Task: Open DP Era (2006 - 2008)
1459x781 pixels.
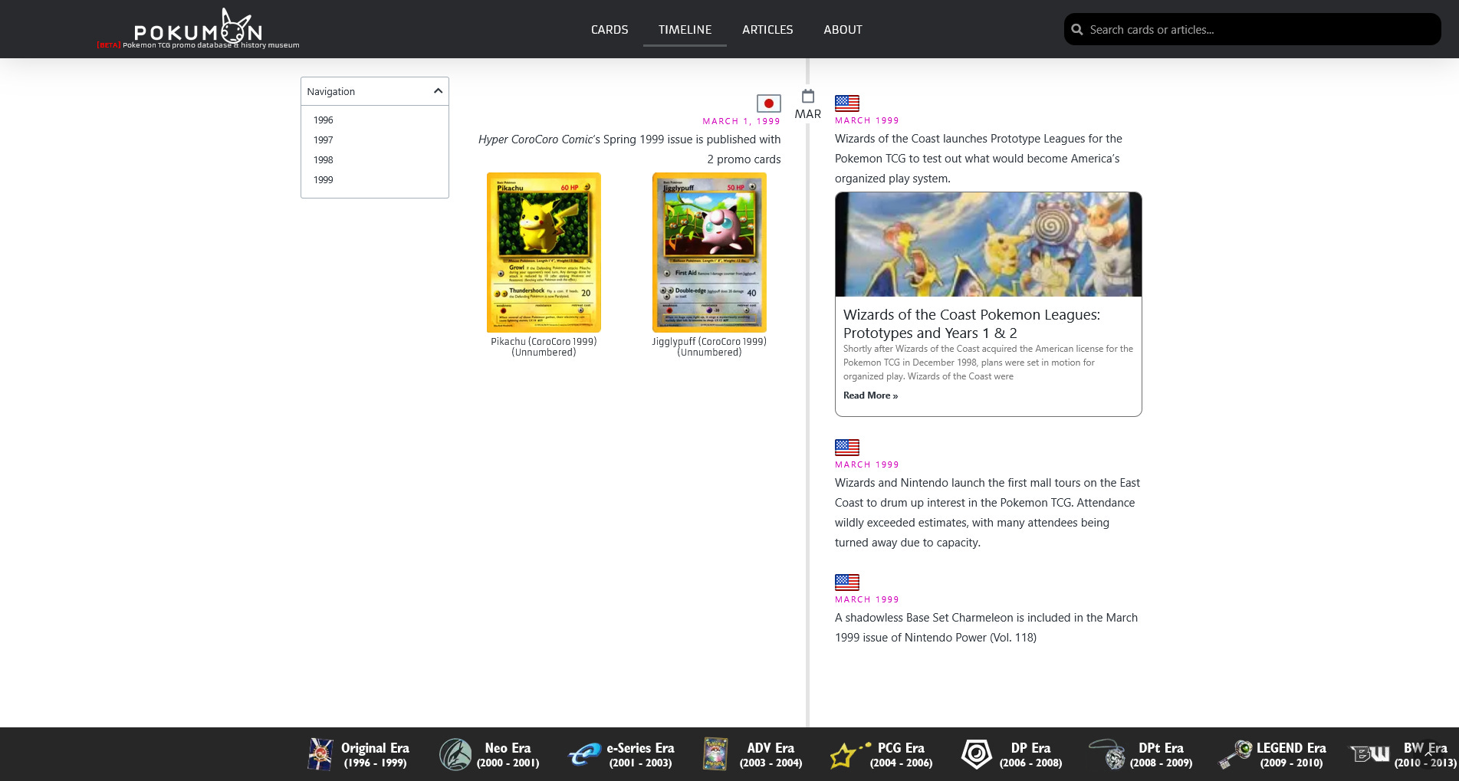Action: pyautogui.click(x=1012, y=754)
